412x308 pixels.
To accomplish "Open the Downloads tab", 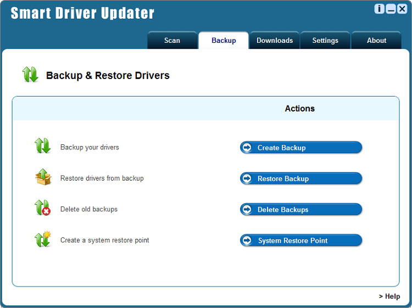I will (275, 40).
